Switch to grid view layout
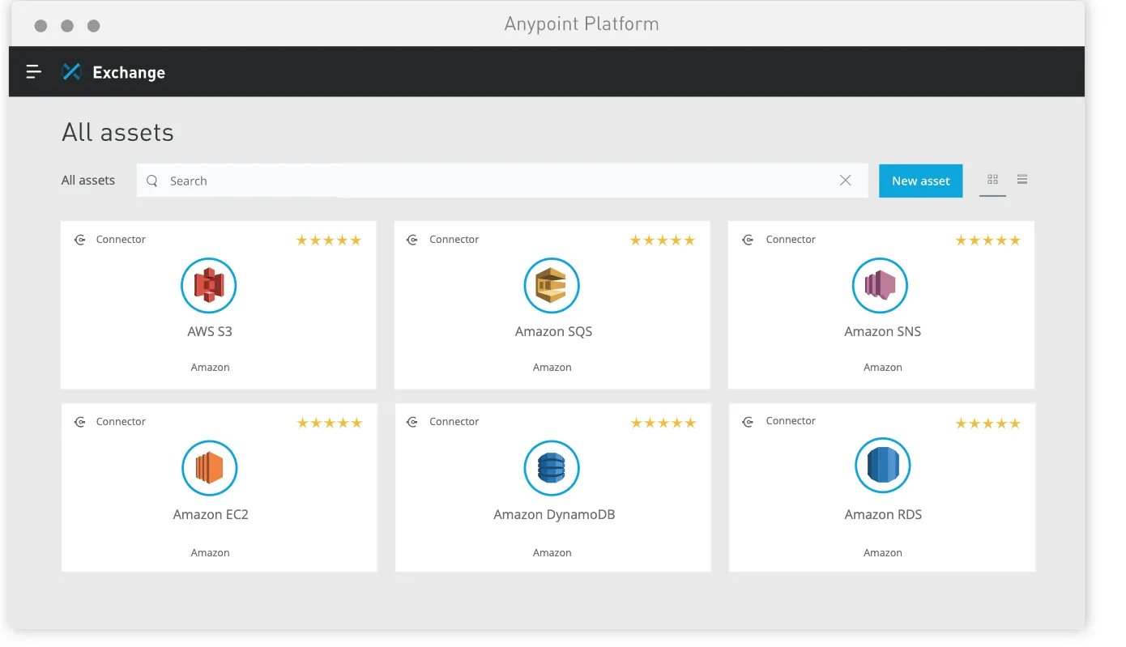1126x647 pixels. [992, 180]
